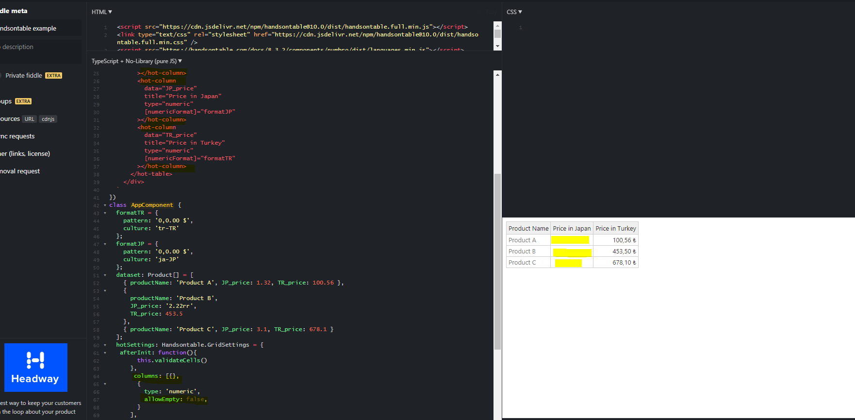The height and width of the screenshot is (420, 855).
Task: Collapse the formatJP code fold arrow
Action: click(x=105, y=244)
